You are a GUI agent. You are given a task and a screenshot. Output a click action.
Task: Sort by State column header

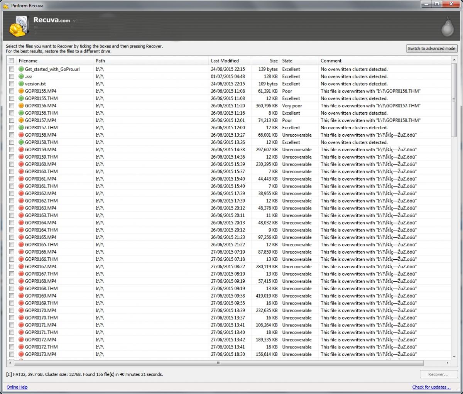(299, 61)
